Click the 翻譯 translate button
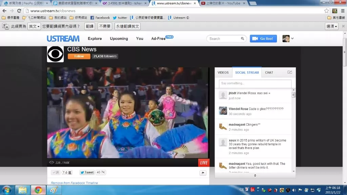This screenshot has width=347, height=195. tap(89, 26)
